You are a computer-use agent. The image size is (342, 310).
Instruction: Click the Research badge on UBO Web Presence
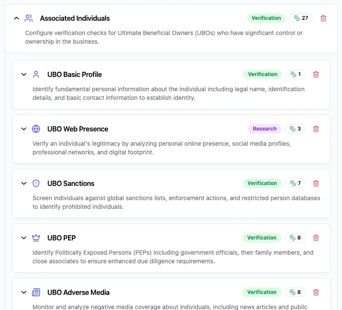tap(264, 129)
